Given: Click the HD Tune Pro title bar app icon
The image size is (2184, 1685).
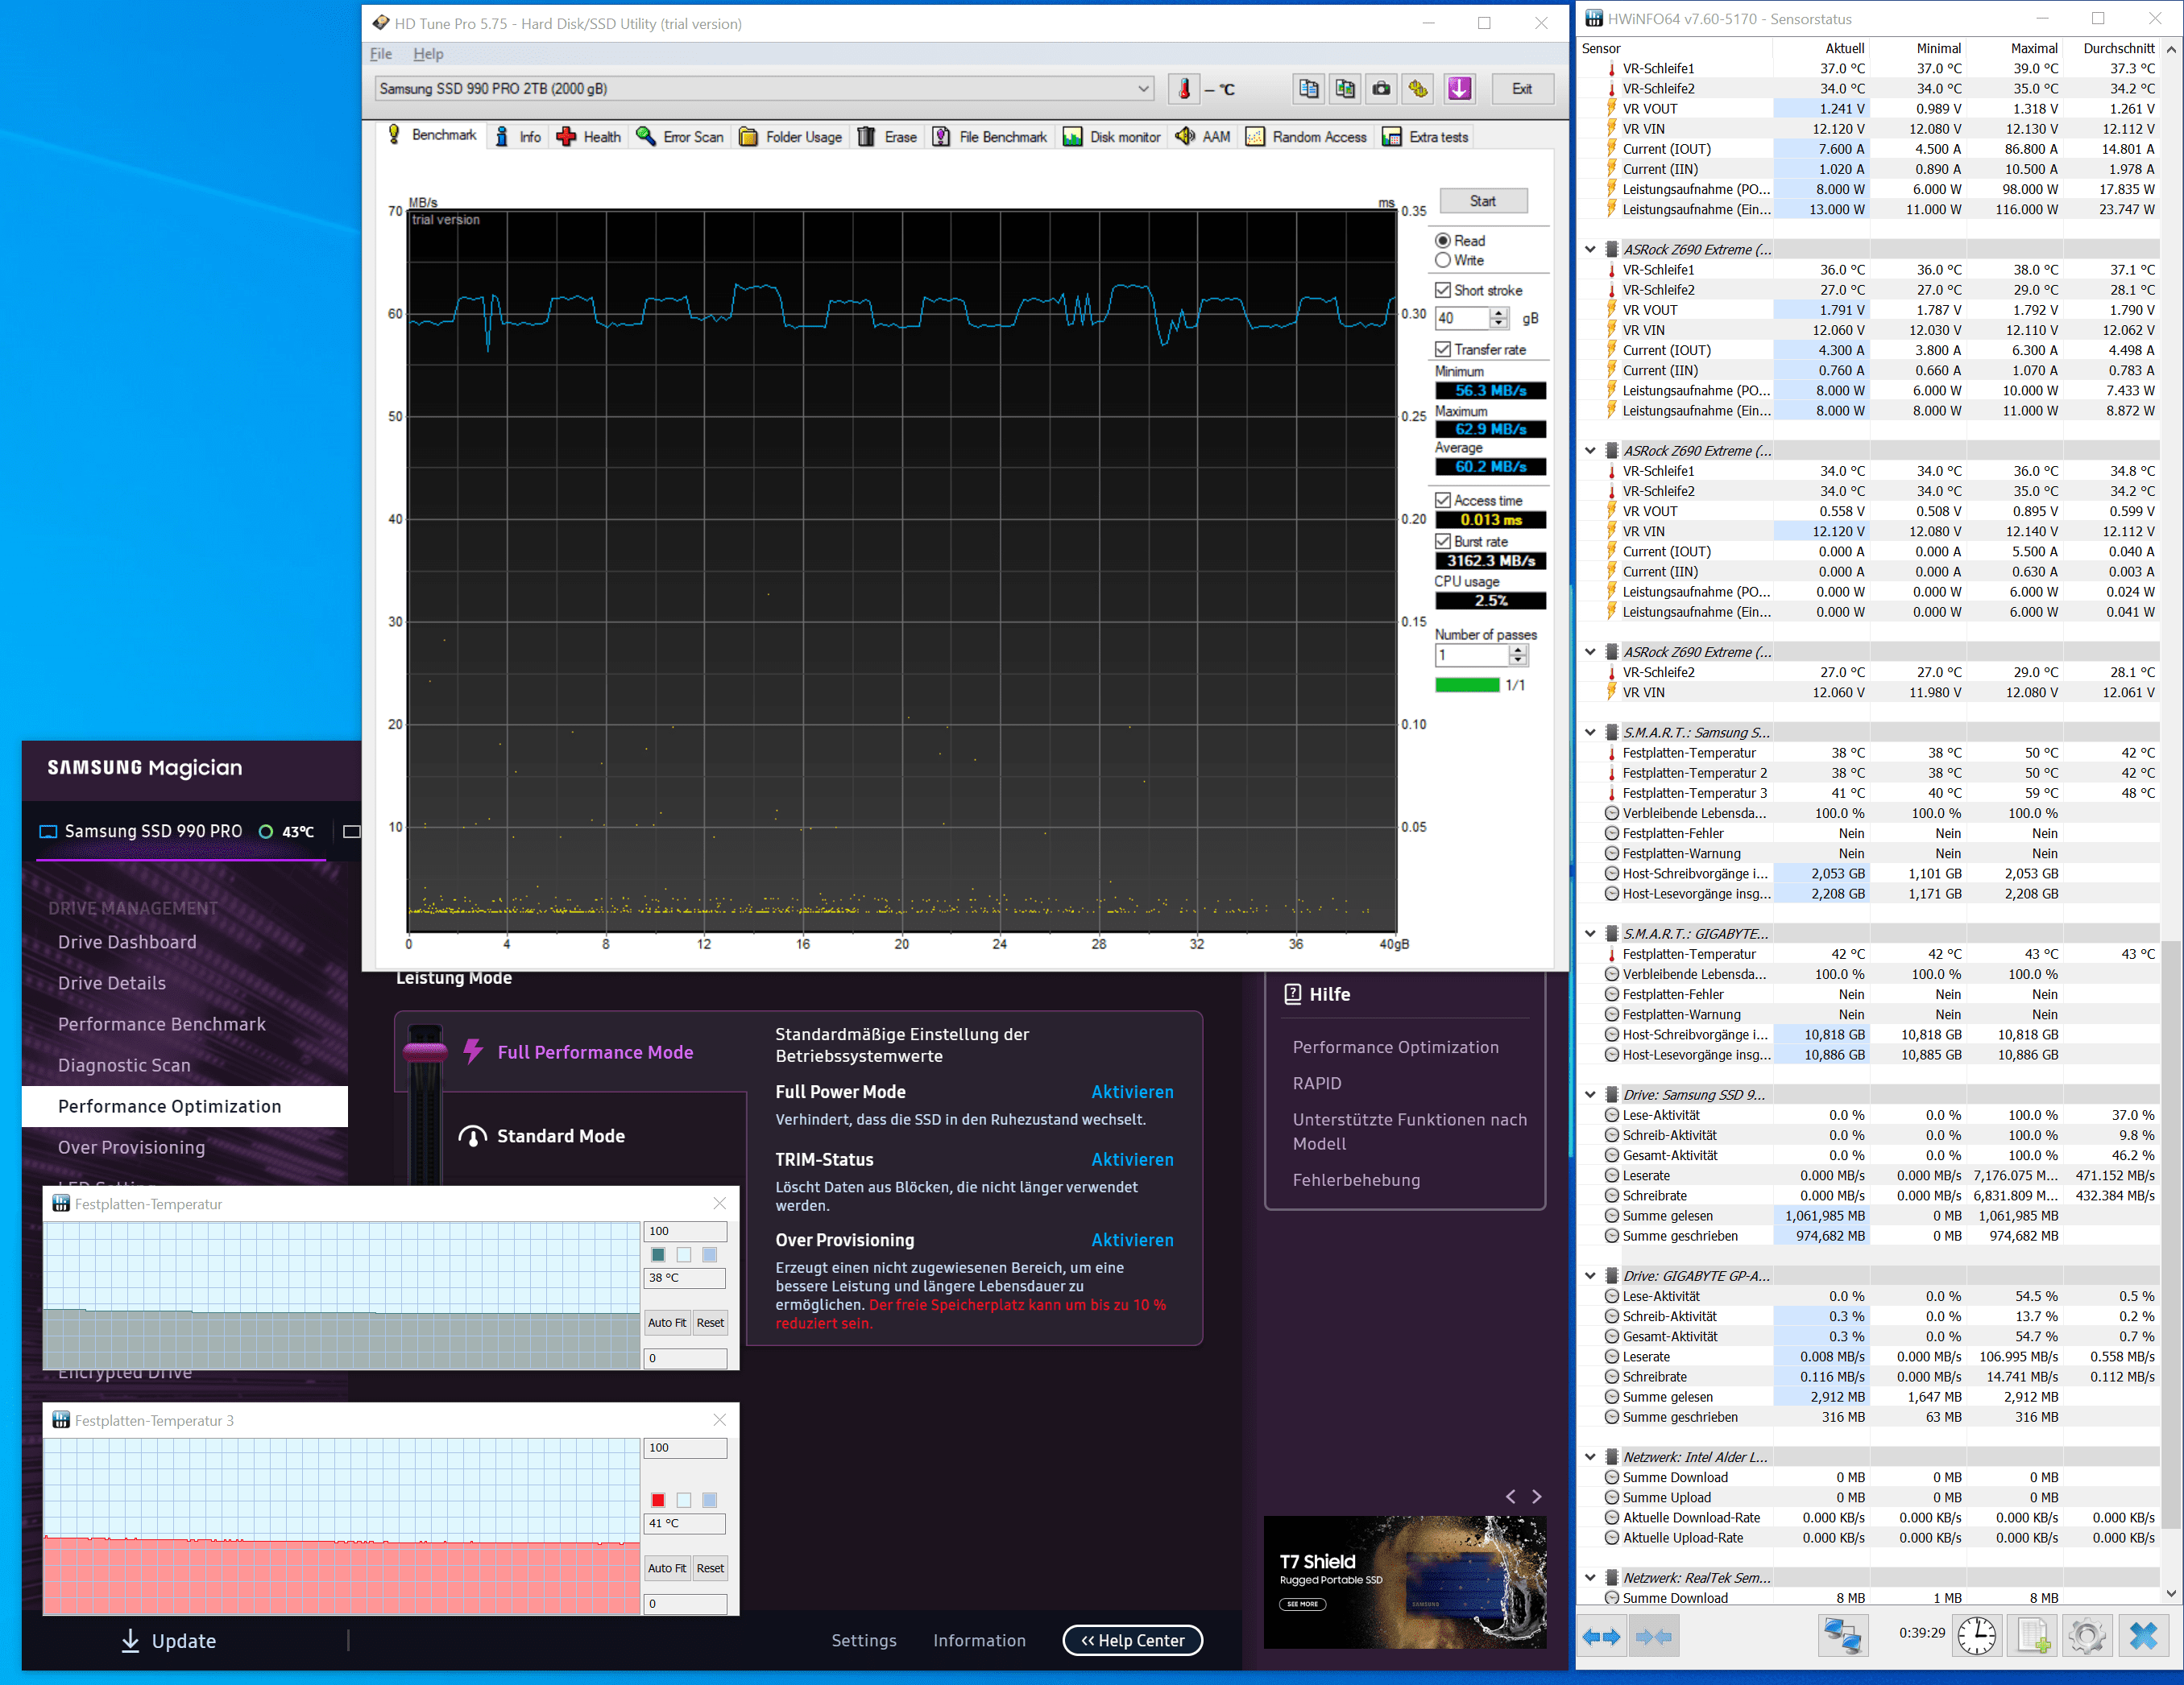Looking at the screenshot, I should pos(381,23).
